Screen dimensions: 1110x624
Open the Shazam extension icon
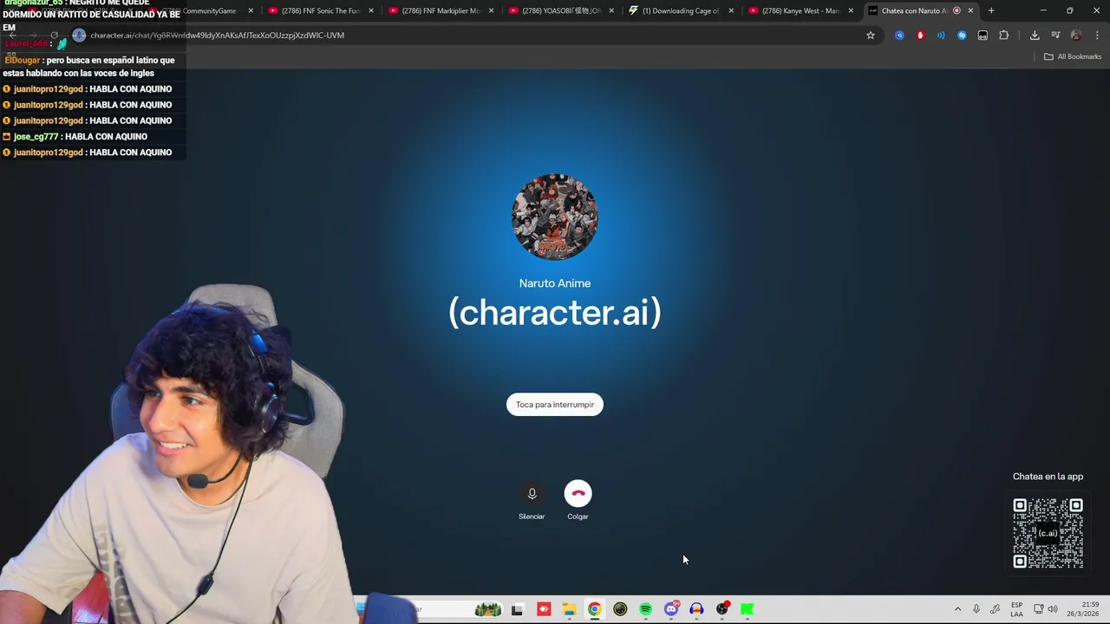pyautogui.click(x=962, y=36)
